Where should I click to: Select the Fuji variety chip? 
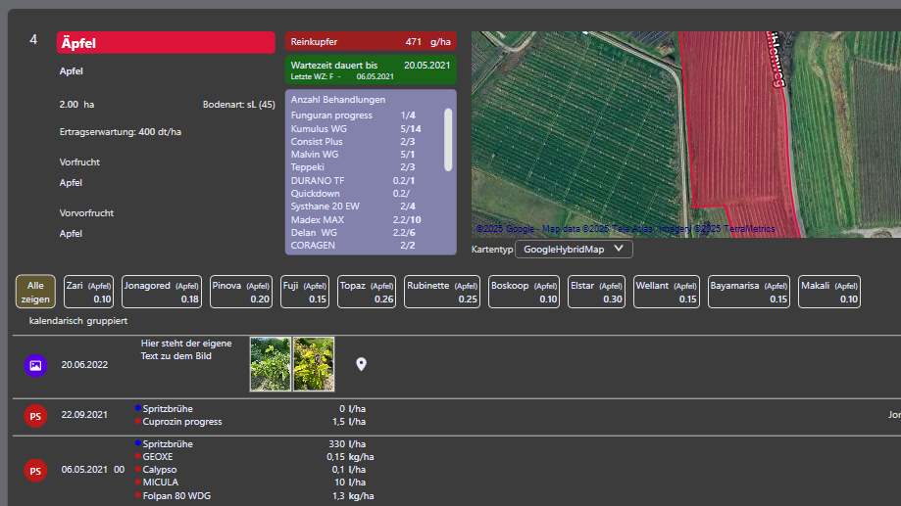pyautogui.click(x=305, y=292)
